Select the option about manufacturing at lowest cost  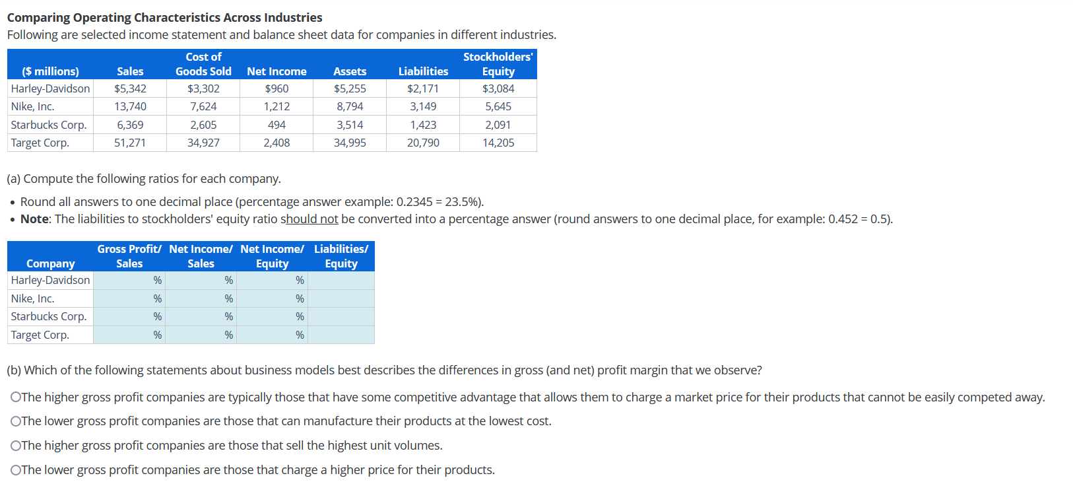pyautogui.click(x=15, y=421)
